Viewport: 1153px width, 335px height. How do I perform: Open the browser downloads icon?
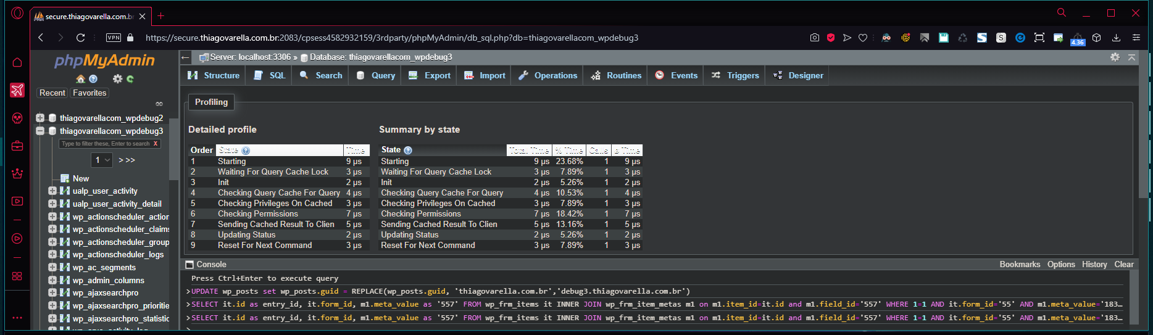coord(1116,38)
